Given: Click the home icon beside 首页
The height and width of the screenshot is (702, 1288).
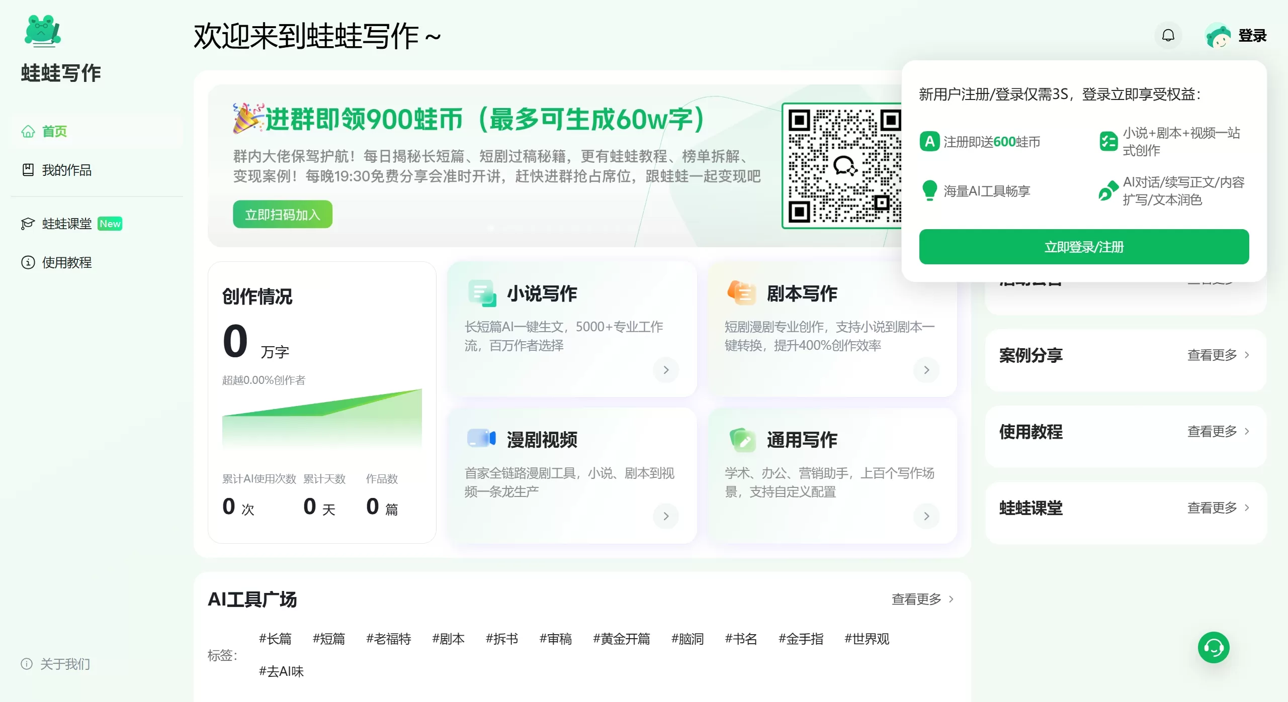Looking at the screenshot, I should coord(28,131).
